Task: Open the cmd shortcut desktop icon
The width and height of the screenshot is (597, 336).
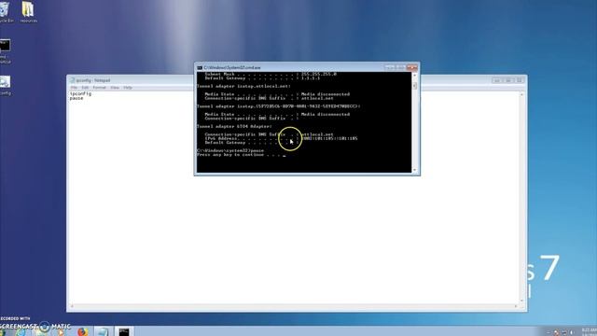Action: (x=5, y=50)
